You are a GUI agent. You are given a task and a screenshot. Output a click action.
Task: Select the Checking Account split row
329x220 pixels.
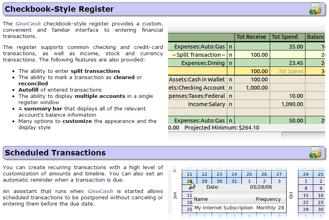(247, 88)
